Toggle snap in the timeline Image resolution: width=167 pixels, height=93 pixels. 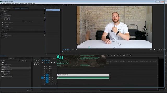pyautogui.click(x=45, y=63)
